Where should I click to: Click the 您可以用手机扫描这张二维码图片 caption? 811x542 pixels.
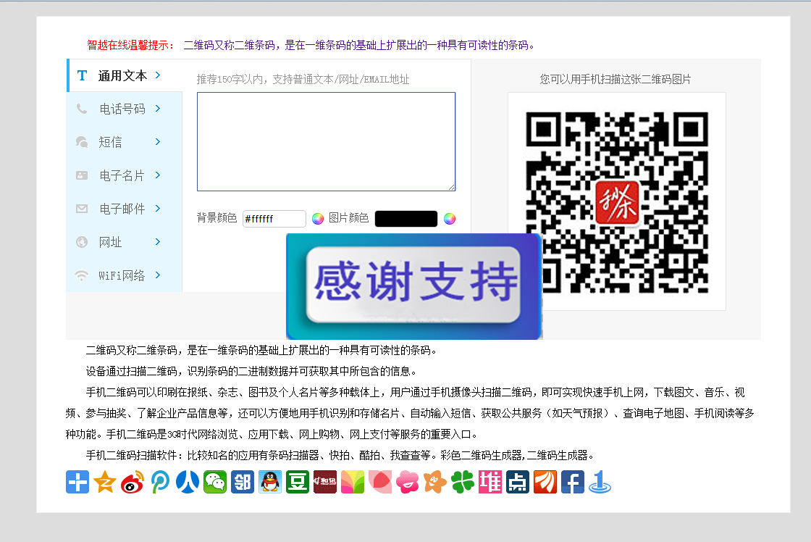tap(615, 79)
